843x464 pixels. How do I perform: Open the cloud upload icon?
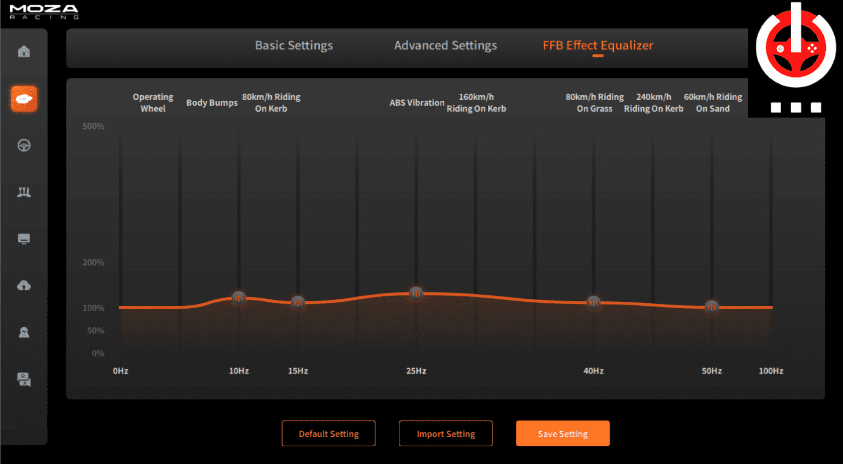coord(24,285)
